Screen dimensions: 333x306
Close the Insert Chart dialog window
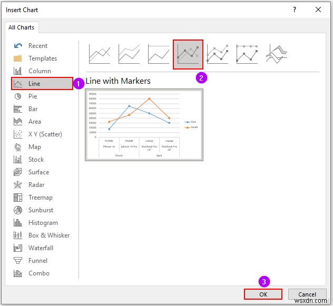[318, 9]
